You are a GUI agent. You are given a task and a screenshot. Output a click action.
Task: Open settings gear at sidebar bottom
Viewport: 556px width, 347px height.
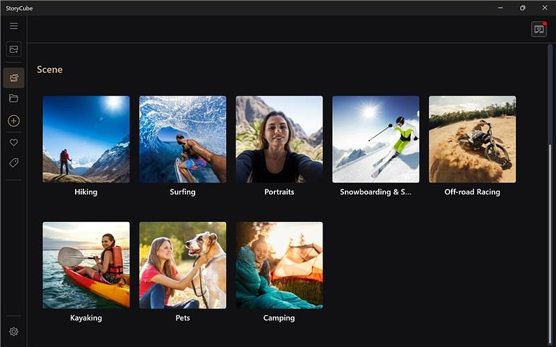point(14,332)
